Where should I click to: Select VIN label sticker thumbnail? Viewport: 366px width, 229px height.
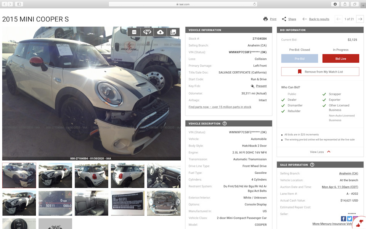[128, 203]
